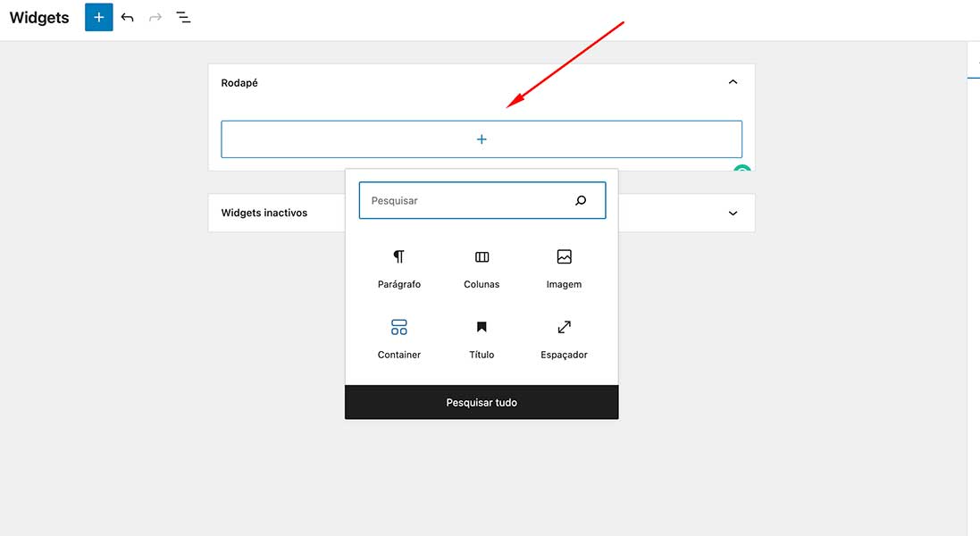Choose the Imagem block icon
980x536 pixels.
564,257
